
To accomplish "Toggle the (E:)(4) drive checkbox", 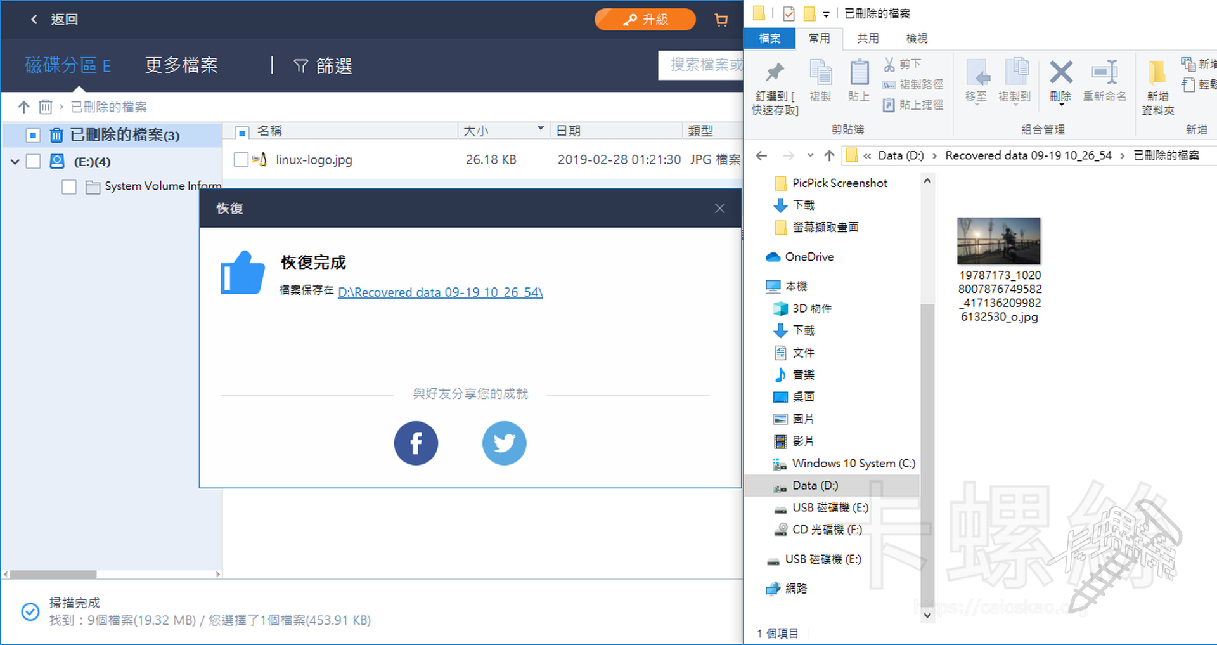I will [x=34, y=162].
